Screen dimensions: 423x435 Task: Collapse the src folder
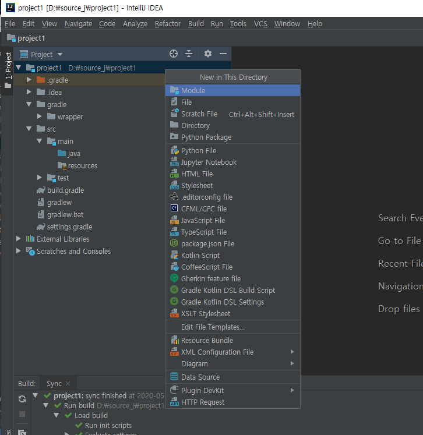[29, 129]
